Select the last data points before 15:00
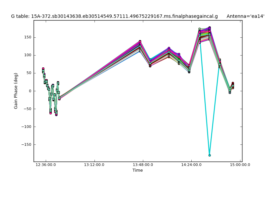269x202 pixels. coord(232,85)
